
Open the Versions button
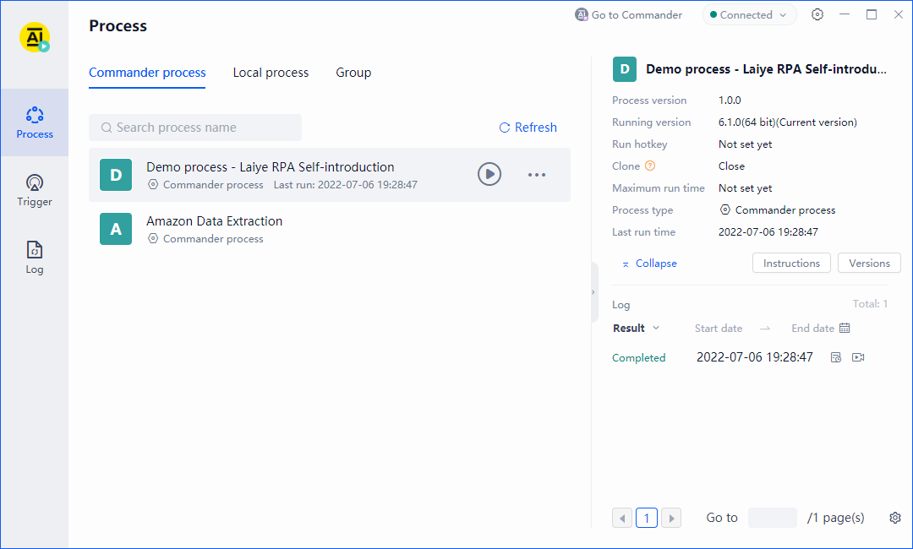(869, 263)
